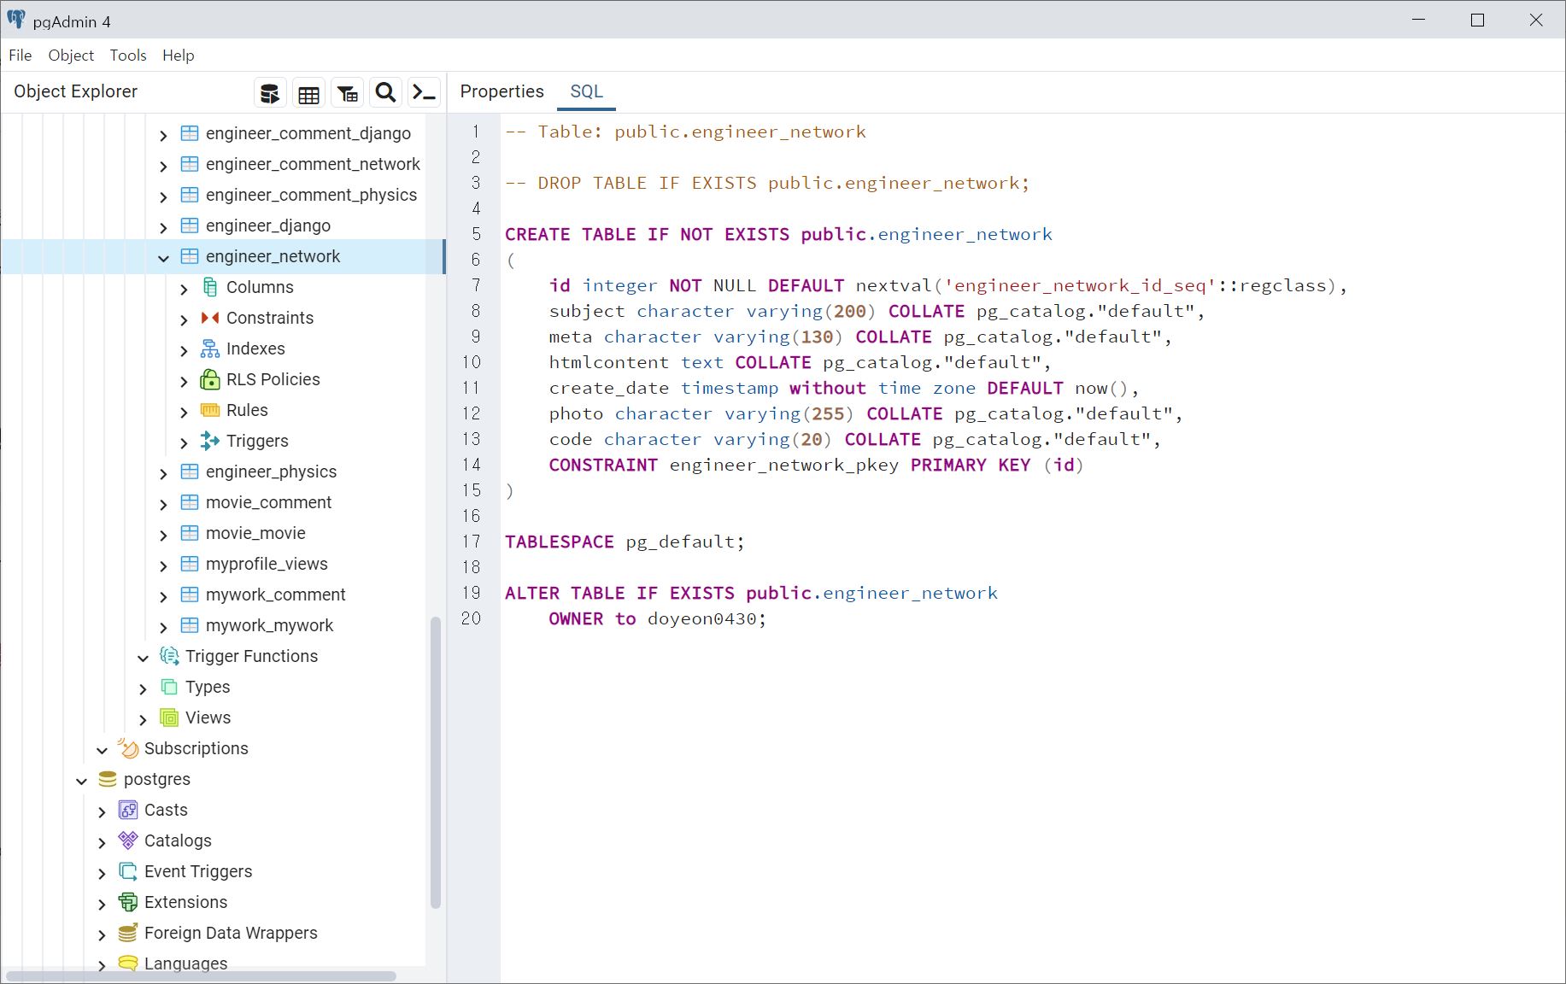Expand the Views node

coord(143,719)
